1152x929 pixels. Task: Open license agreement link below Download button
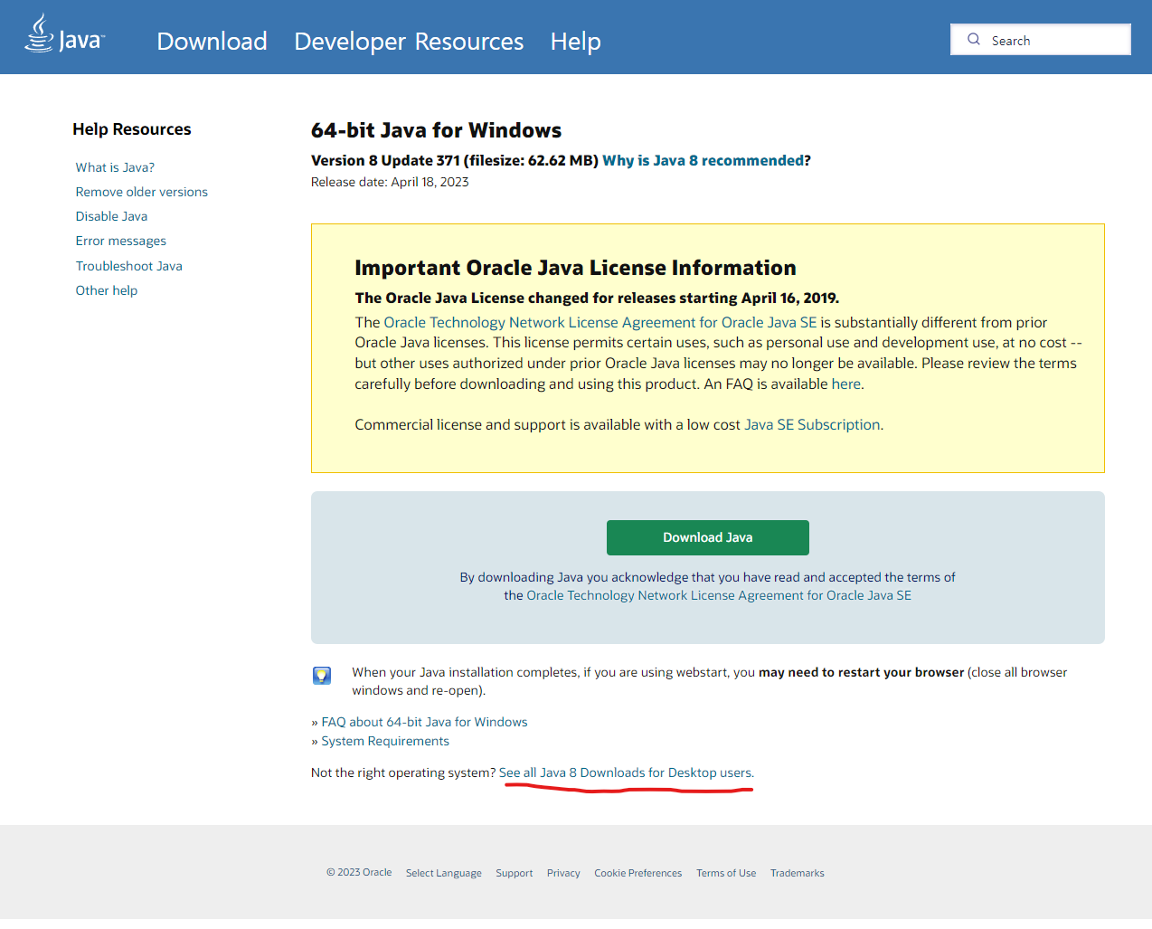coord(719,595)
